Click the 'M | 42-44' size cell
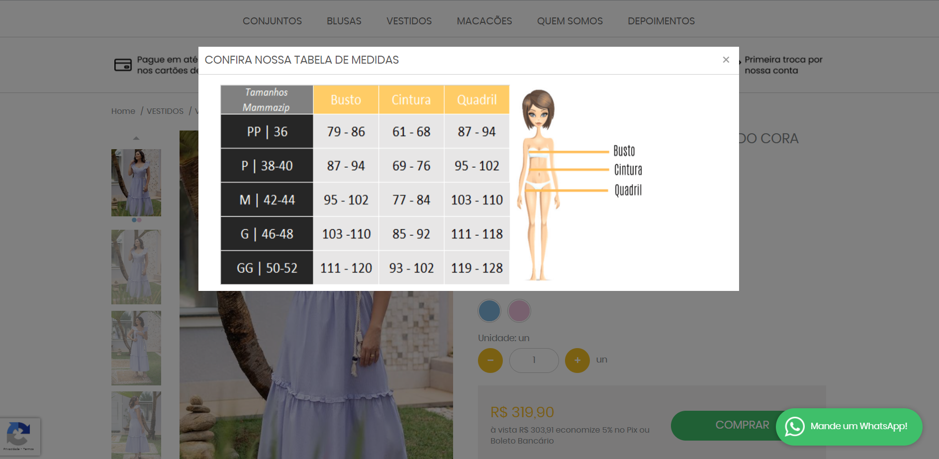The image size is (939, 459). click(267, 199)
